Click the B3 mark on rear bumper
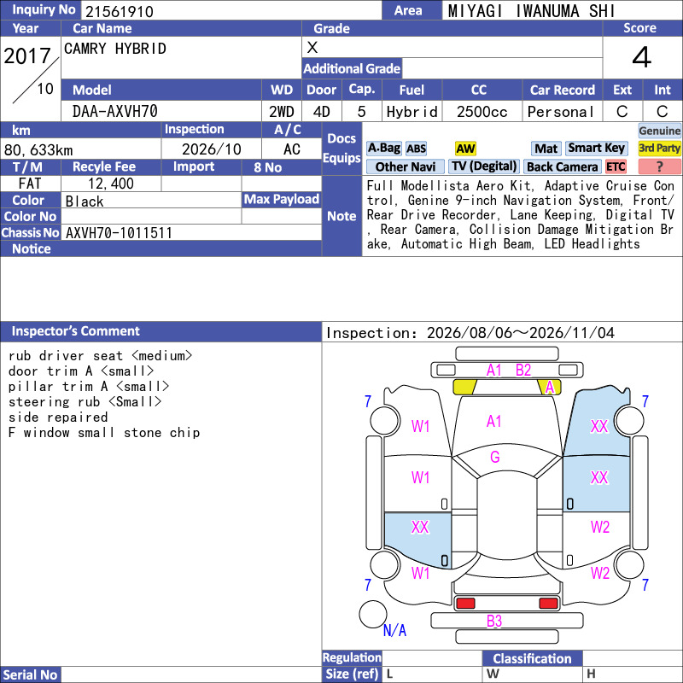The image size is (683, 683). (494, 621)
